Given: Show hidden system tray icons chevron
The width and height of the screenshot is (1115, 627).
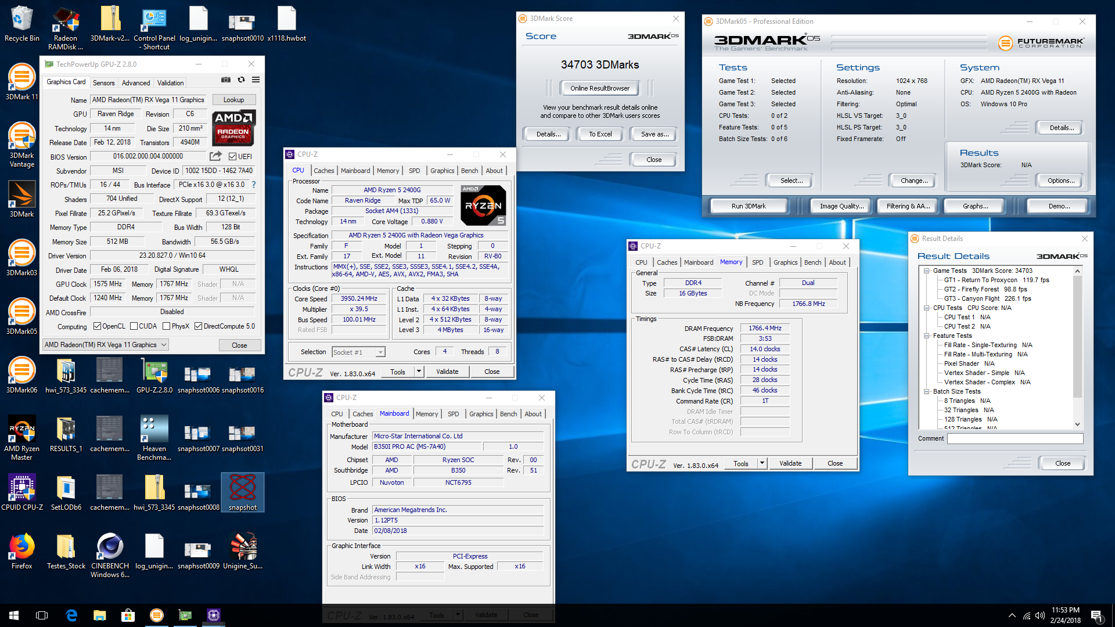Looking at the screenshot, I should 1012,615.
